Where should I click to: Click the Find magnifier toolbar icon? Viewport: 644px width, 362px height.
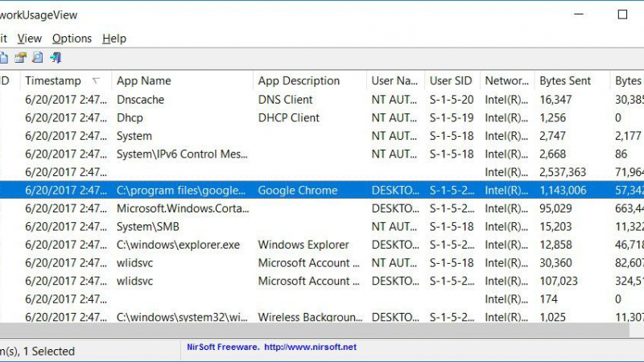[x=38, y=58]
